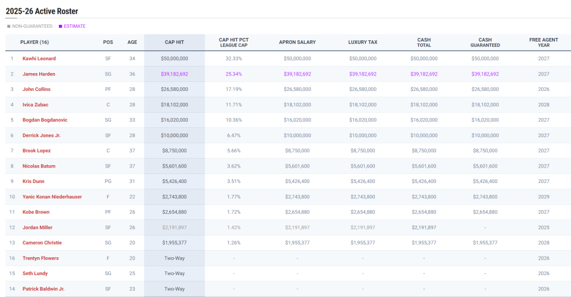Image resolution: width=571 pixels, height=297 pixels.
Task: Sort by Cap Hit Pct League Cap
Action: click(x=234, y=42)
